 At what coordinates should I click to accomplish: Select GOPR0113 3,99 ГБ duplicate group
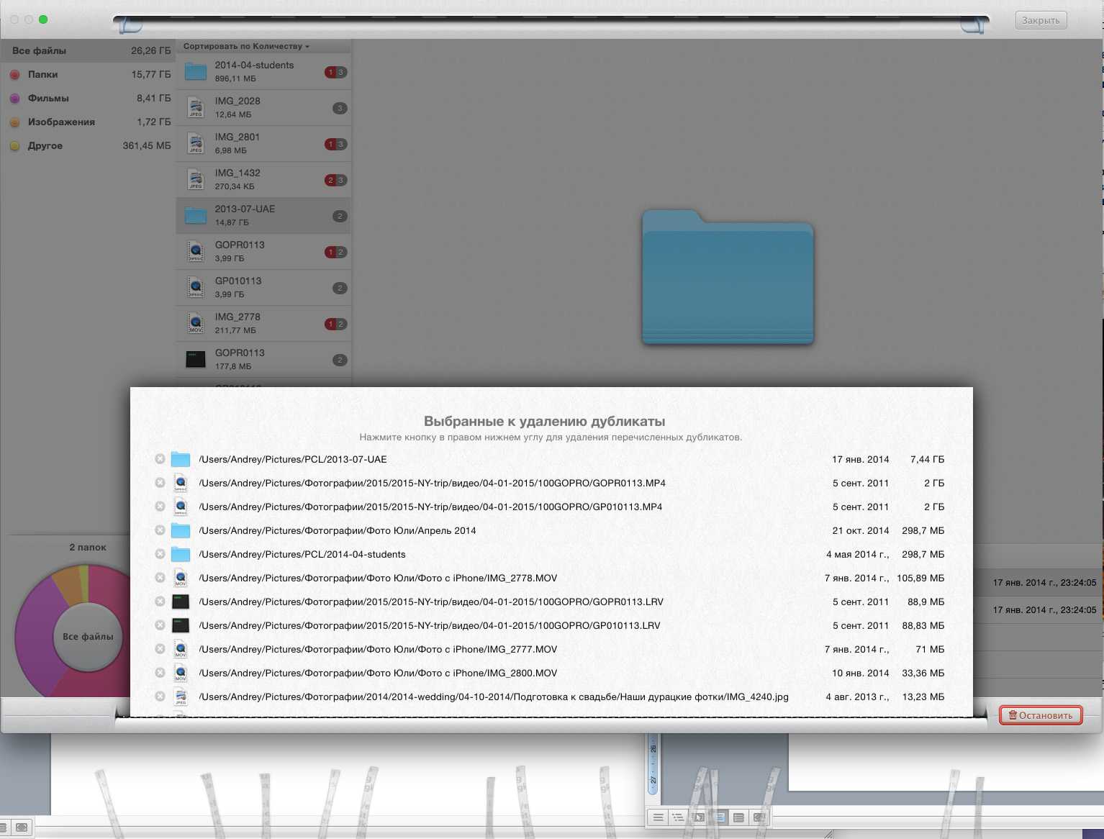click(263, 251)
